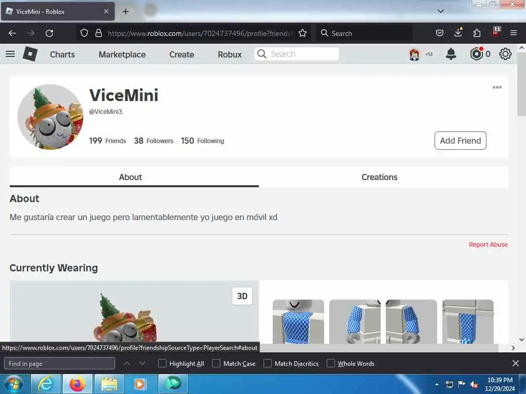This screenshot has width=526, height=394.
Task: Open the tracking protection shield icon
Action: (84, 33)
